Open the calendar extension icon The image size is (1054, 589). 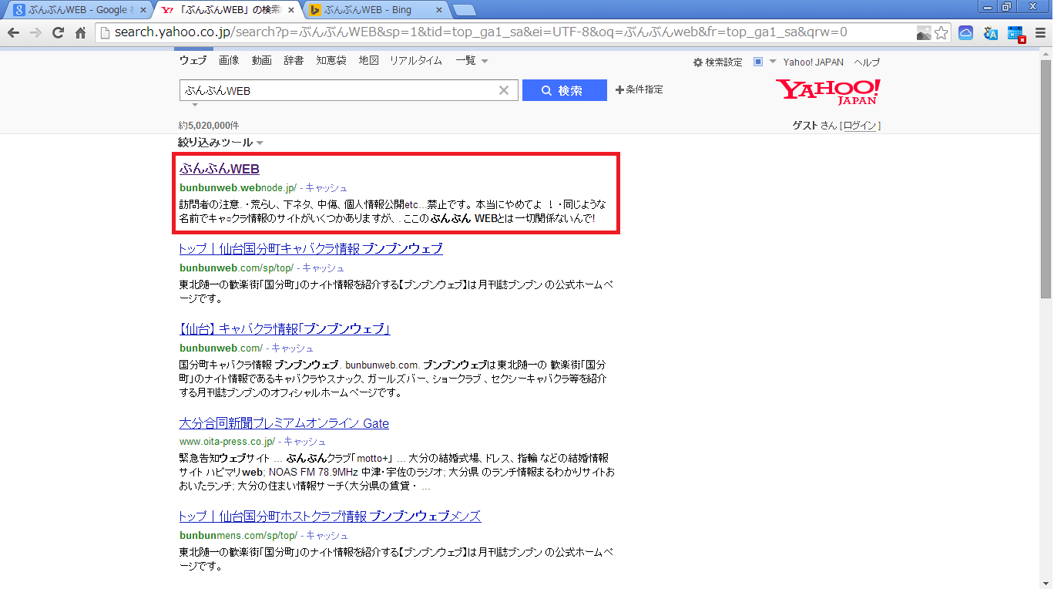tap(1015, 33)
